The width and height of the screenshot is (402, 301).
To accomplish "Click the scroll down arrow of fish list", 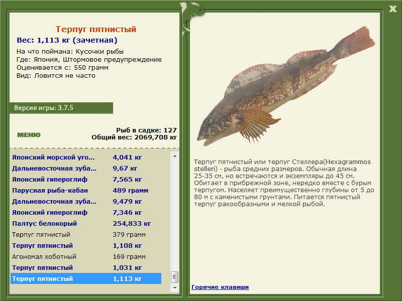I will point(175,288).
